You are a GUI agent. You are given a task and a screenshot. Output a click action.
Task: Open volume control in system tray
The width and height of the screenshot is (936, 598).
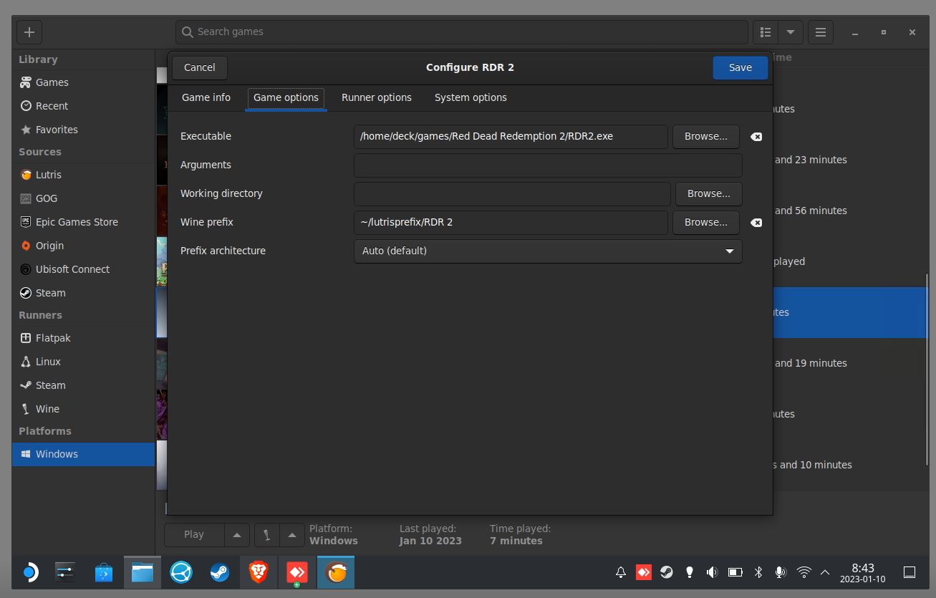[712, 572]
